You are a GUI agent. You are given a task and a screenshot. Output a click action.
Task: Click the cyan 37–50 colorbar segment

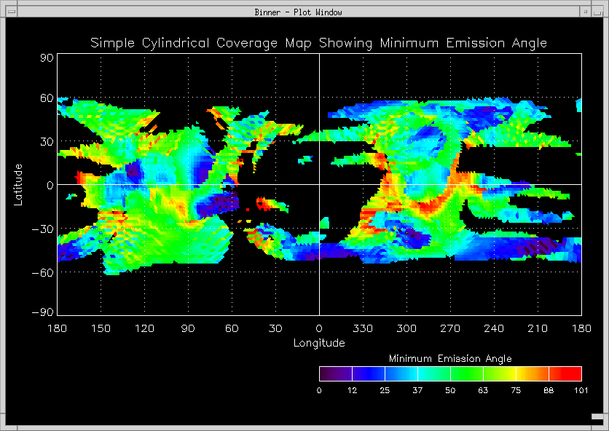tap(433, 374)
